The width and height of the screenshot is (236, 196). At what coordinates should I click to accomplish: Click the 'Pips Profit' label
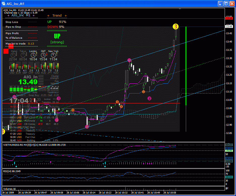tap(12, 33)
